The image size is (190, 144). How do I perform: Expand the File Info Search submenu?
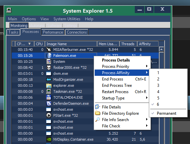tap(122, 119)
